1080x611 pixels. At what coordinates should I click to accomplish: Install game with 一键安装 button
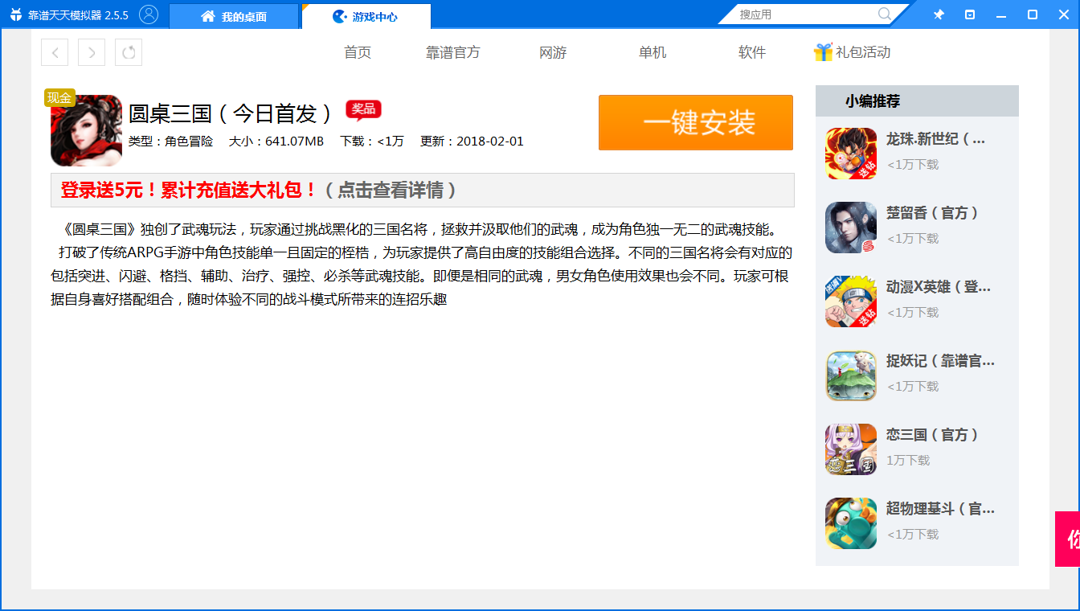pos(696,122)
